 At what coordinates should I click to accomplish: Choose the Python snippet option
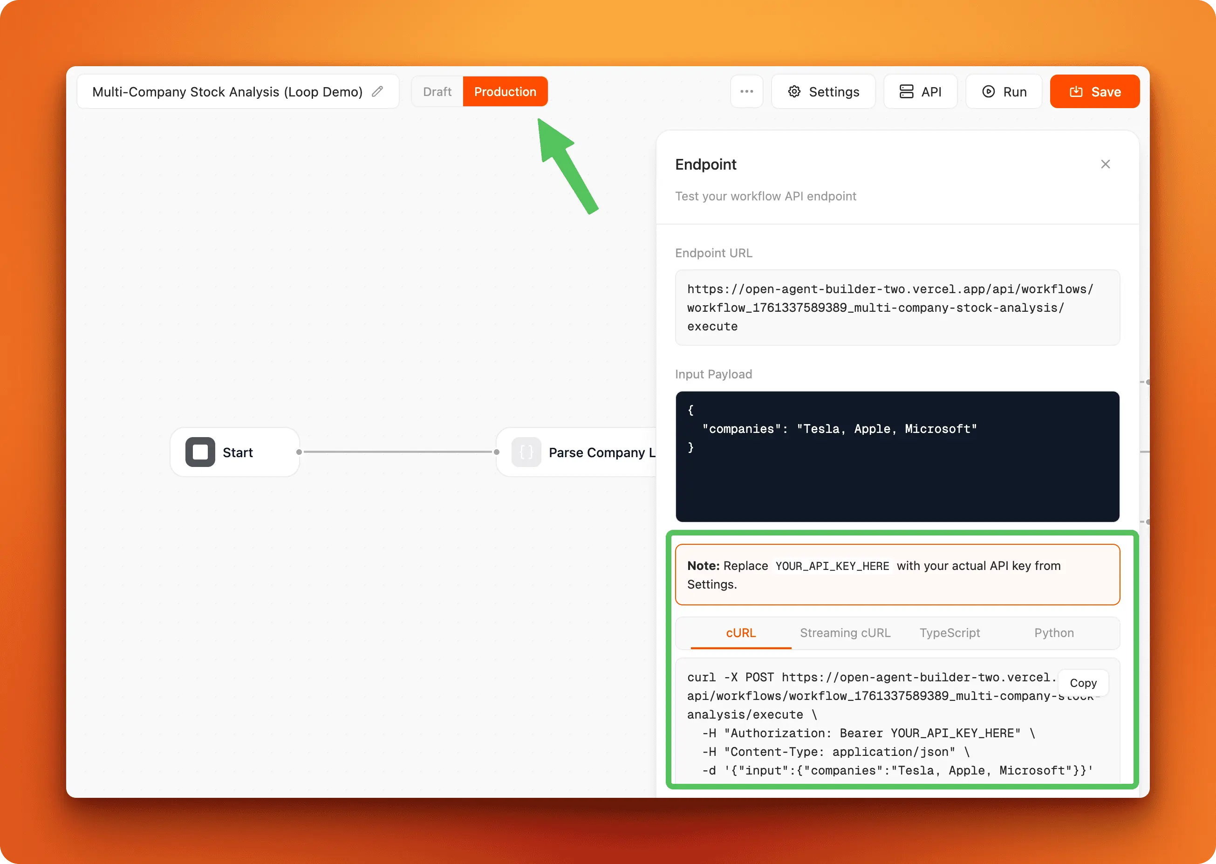coord(1054,633)
